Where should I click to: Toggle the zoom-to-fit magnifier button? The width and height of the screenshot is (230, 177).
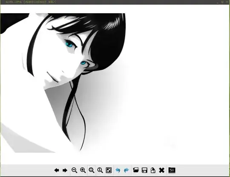click(92, 170)
